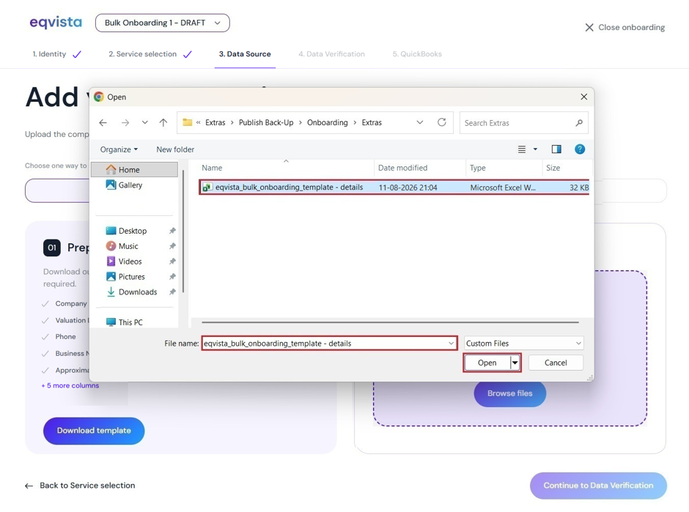Expand the address bar history dropdown
Viewport: 689px width, 512px height.
[x=420, y=122]
